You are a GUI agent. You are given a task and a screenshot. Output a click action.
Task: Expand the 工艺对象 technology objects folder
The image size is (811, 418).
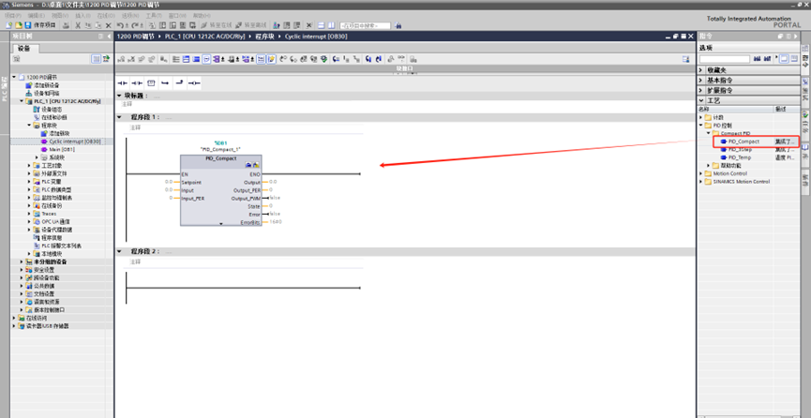pyautogui.click(x=29, y=166)
